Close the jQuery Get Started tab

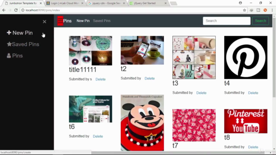tap(166, 3)
